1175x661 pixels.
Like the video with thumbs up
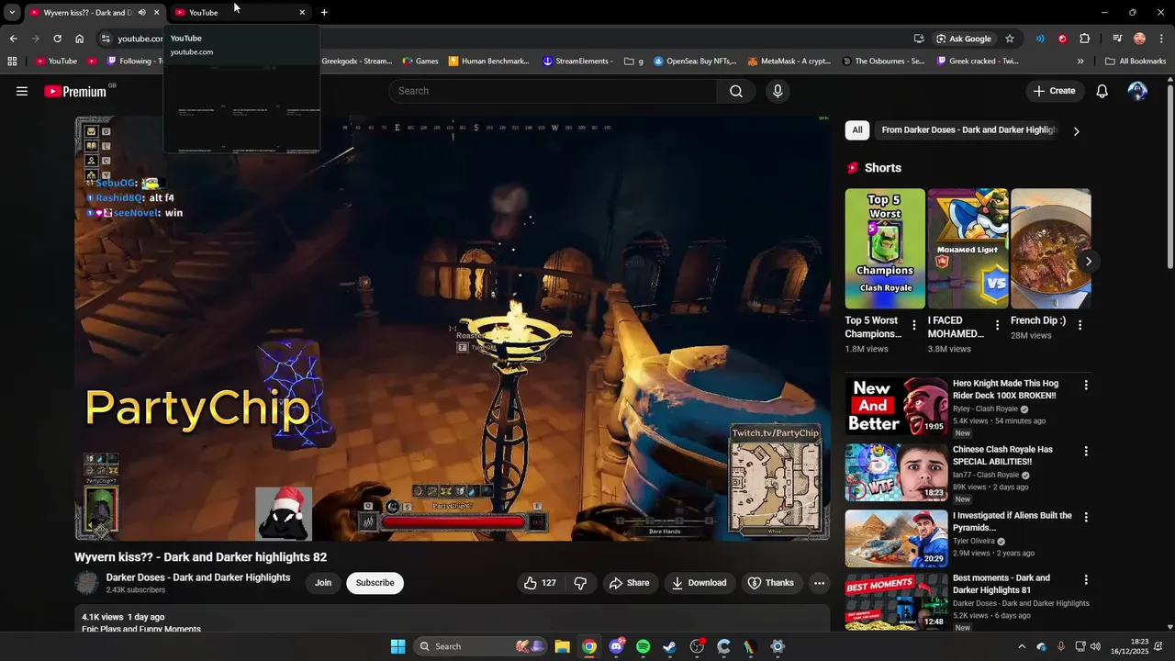click(x=540, y=583)
